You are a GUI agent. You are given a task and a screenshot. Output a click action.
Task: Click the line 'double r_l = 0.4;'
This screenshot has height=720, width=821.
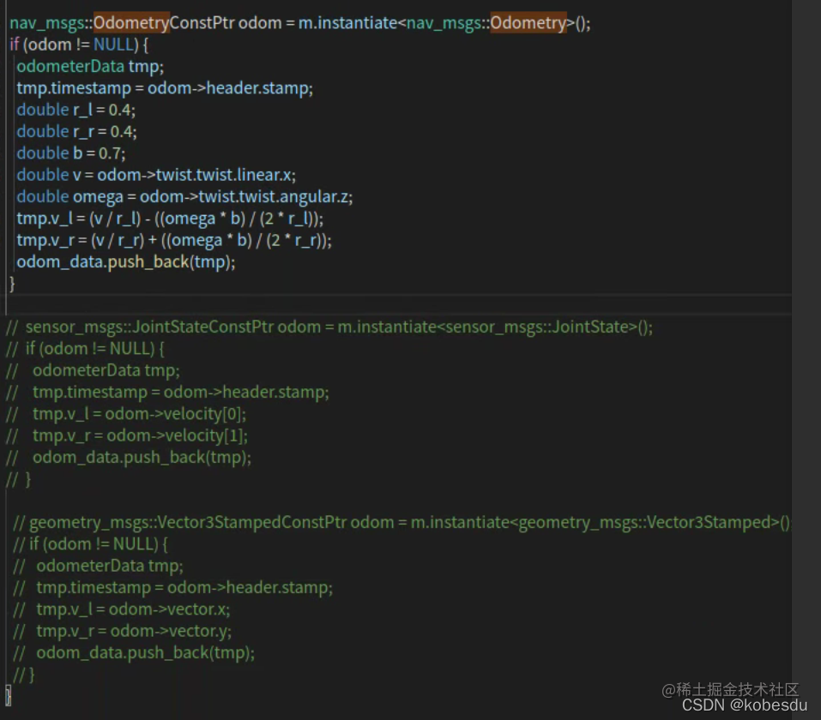pos(75,110)
